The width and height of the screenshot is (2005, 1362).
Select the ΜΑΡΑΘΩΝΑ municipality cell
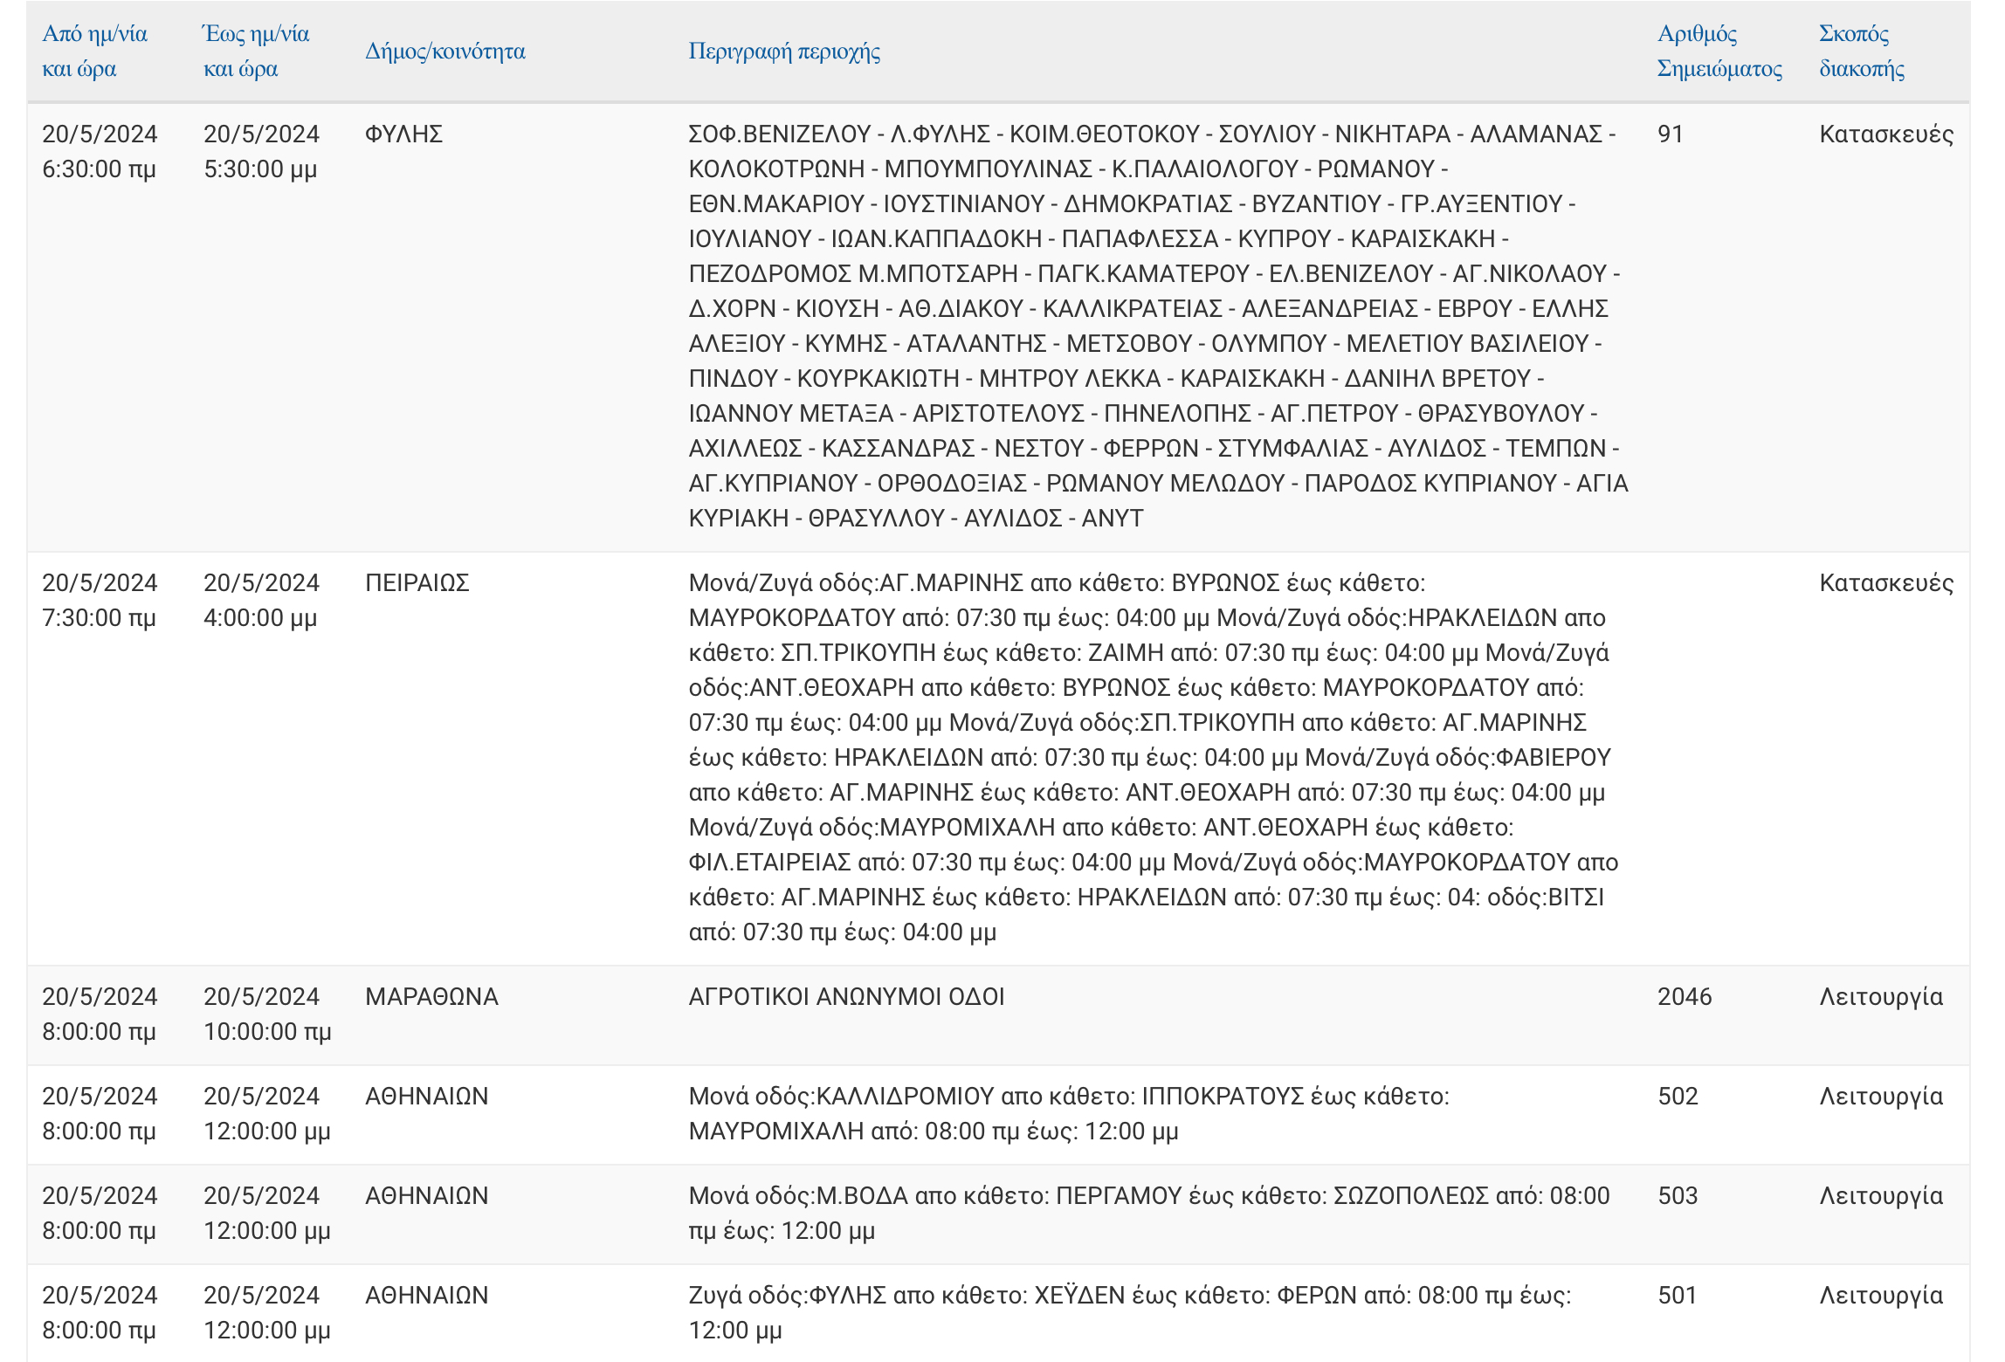(431, 997)
